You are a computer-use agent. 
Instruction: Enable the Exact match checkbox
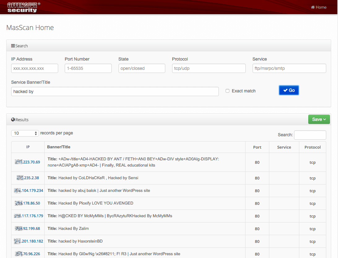click(227, 91)
